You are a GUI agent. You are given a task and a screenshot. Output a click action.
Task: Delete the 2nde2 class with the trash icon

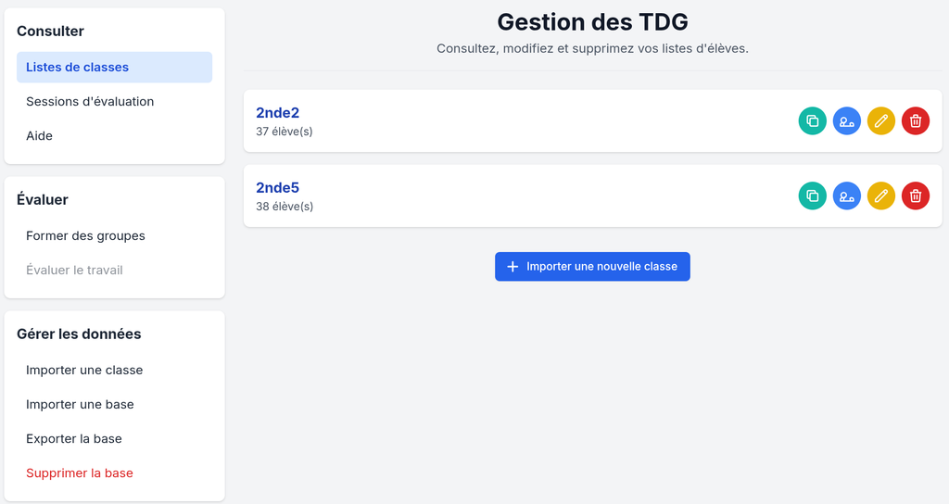point(915,120)
